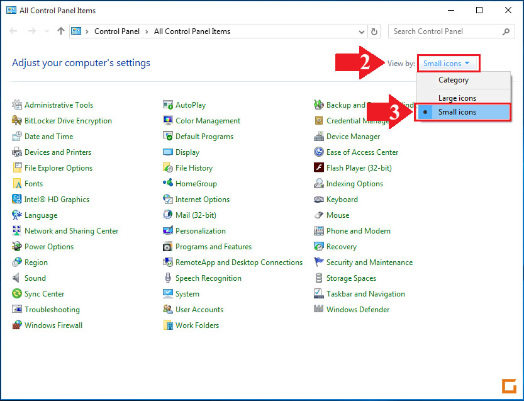The width and height of the screenshot is (524, 401).
Task: Click the AutoPlay icon
Action: pyautogui.click(x=168, y=104)
